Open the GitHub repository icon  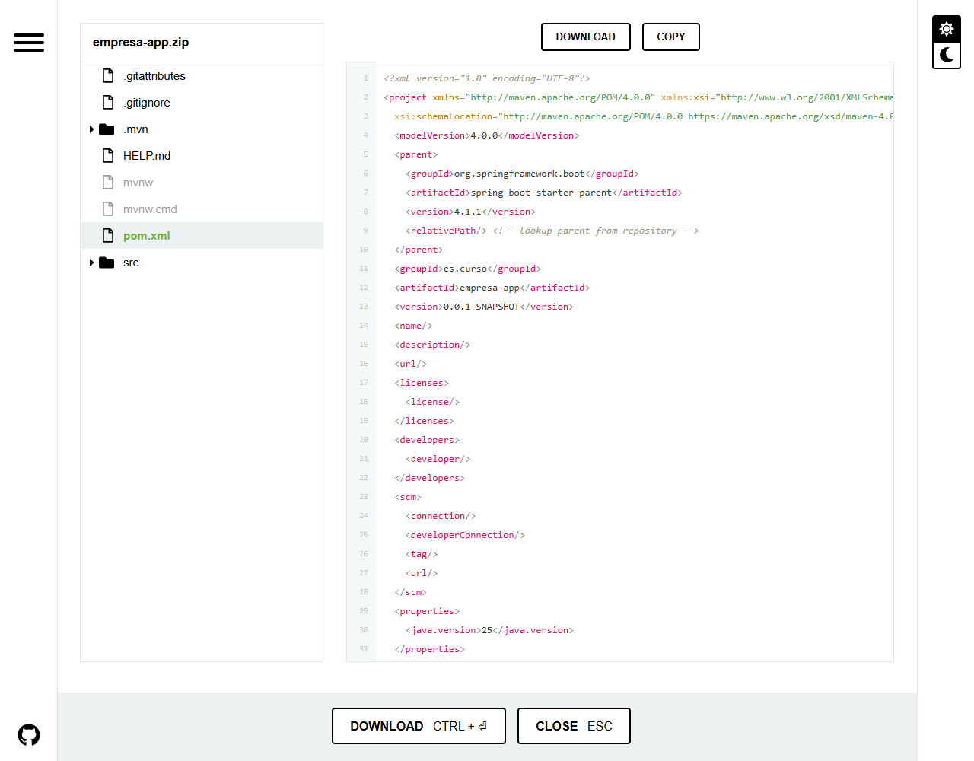coord(29,735)
